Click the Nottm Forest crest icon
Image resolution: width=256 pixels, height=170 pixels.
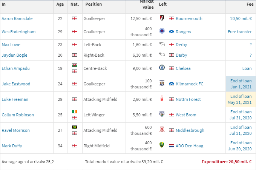pos(162,99)
